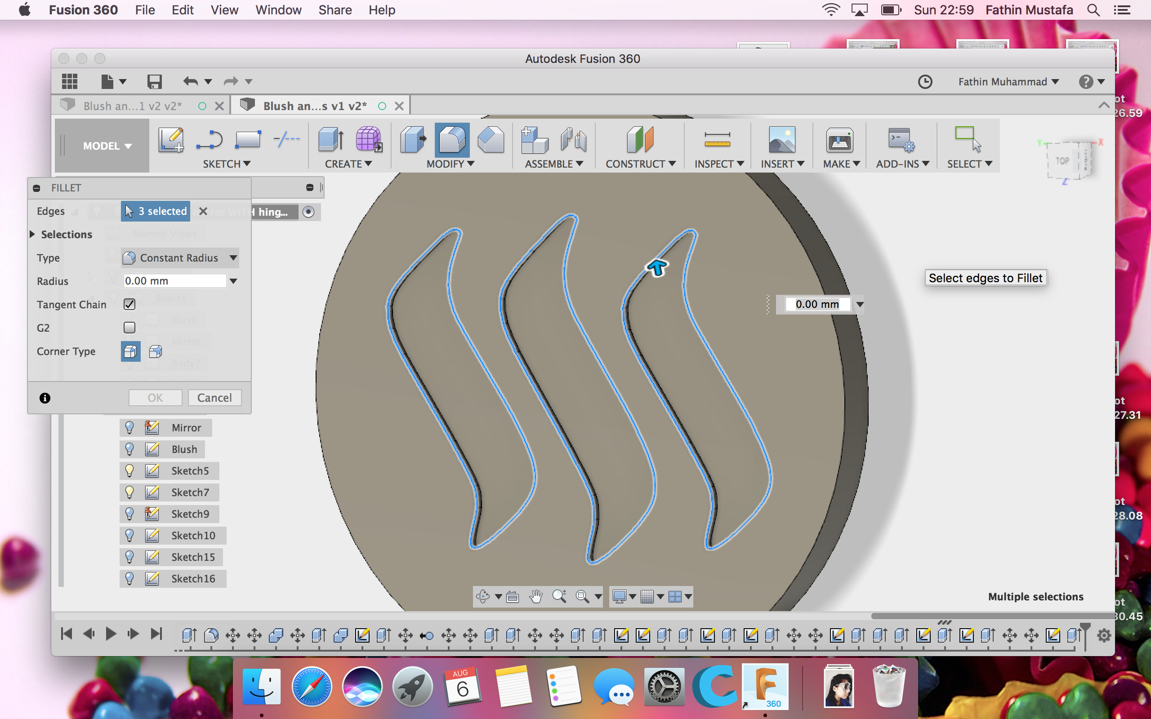
Task: Open the File menu
Action: coord(145,10)
